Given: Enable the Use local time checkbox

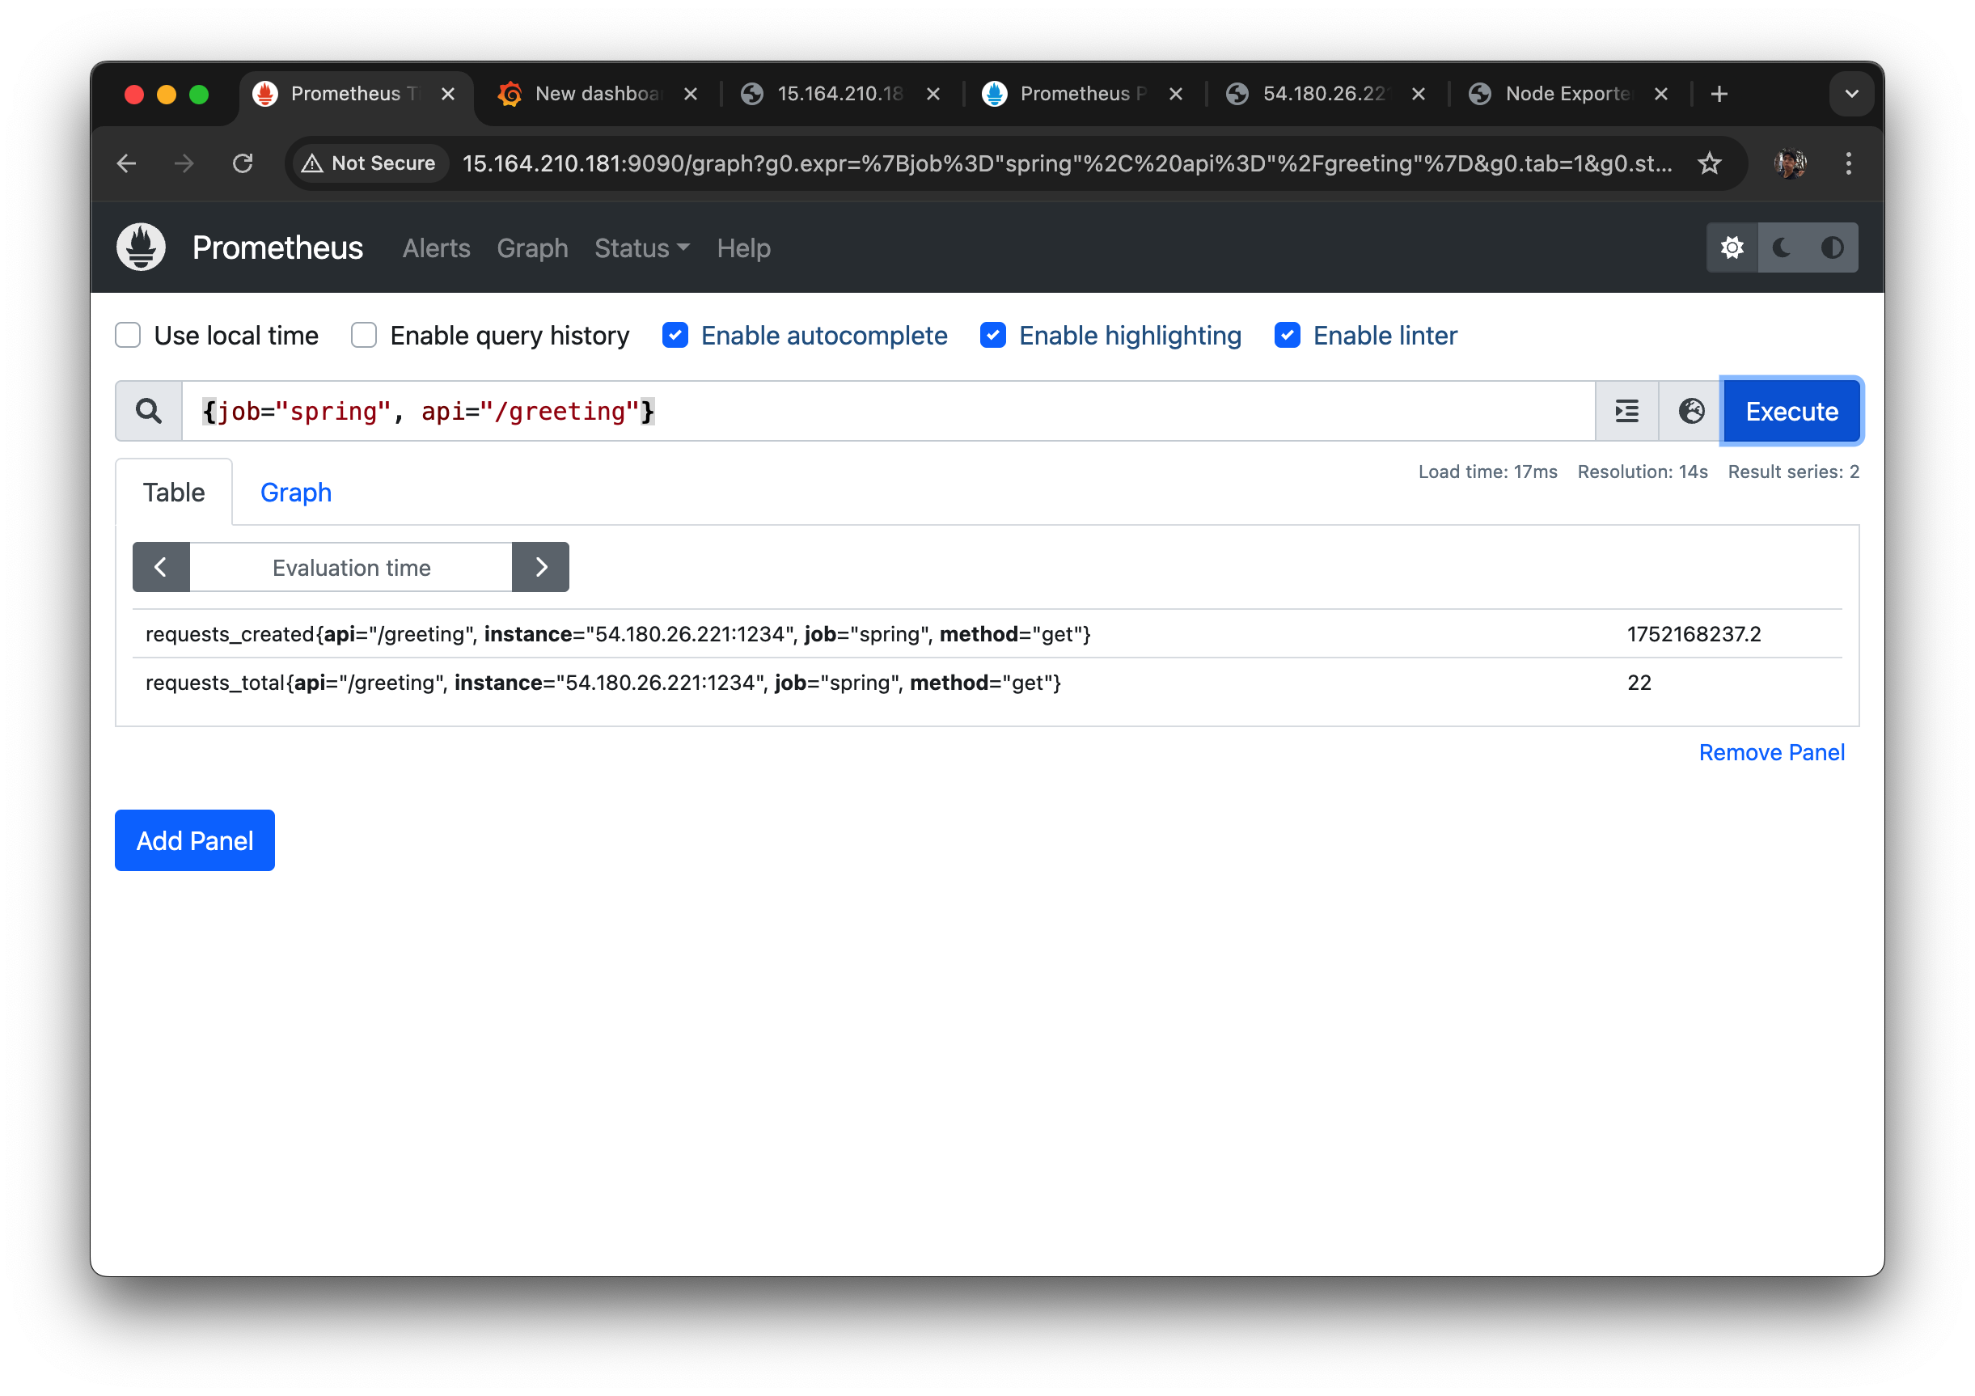Looking at the screenshot, I should pyautogui.click(x=128, y=336).
